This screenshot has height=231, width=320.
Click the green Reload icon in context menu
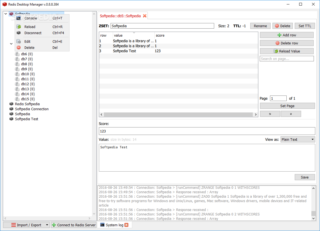click(19, 27)
